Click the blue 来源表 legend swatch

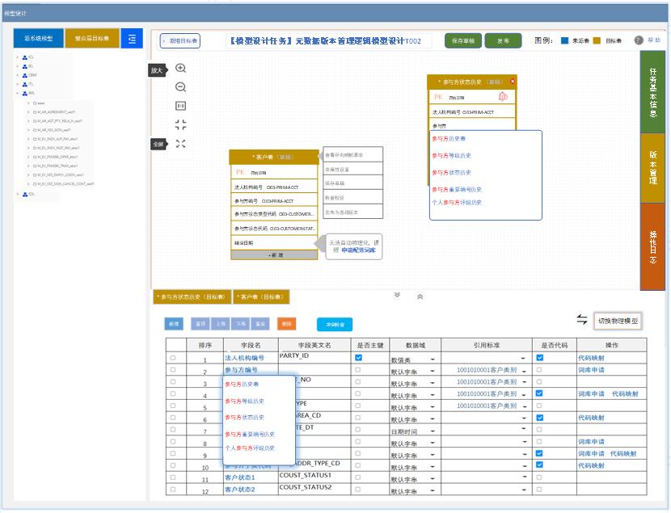pos(564,40)
